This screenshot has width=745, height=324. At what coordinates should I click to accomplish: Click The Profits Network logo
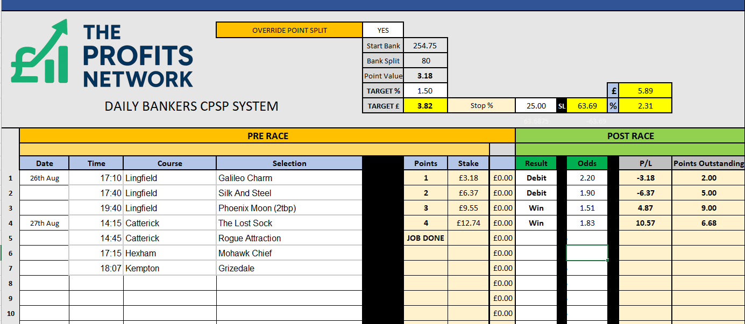pyautogui.click(x=102, y=55)
